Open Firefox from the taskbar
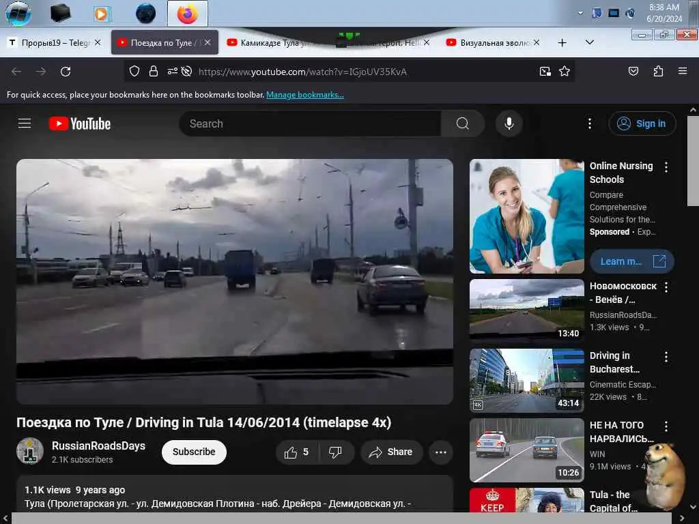Viewport: 699px width, 524px height. point(187,14)
